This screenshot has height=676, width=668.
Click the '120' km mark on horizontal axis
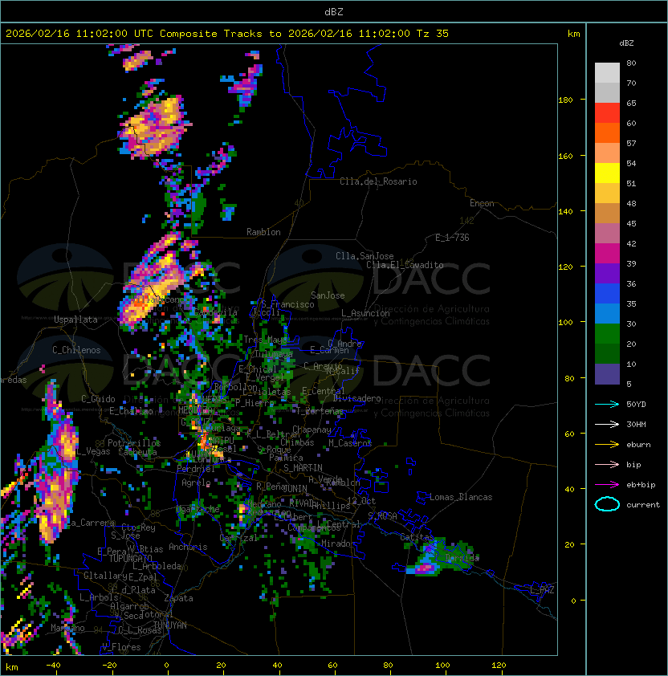[499, 665]
